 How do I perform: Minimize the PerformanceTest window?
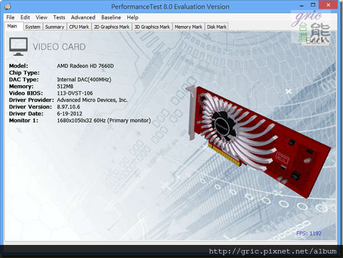pyautogui.click(x=302, y=5)
